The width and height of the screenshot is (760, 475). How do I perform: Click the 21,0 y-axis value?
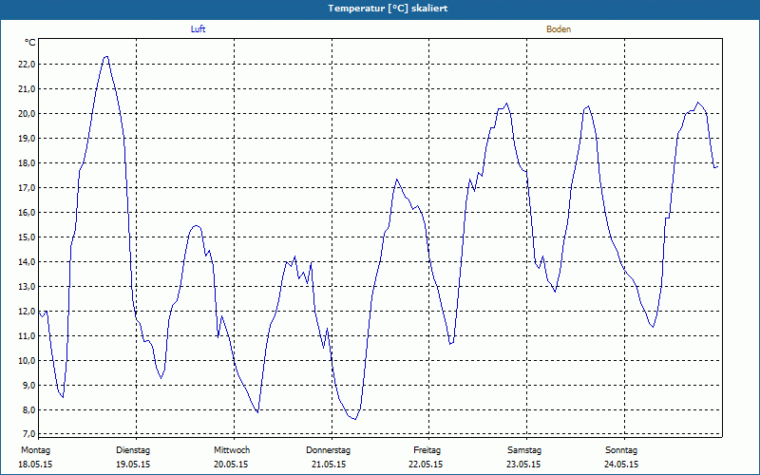(27, 89)
